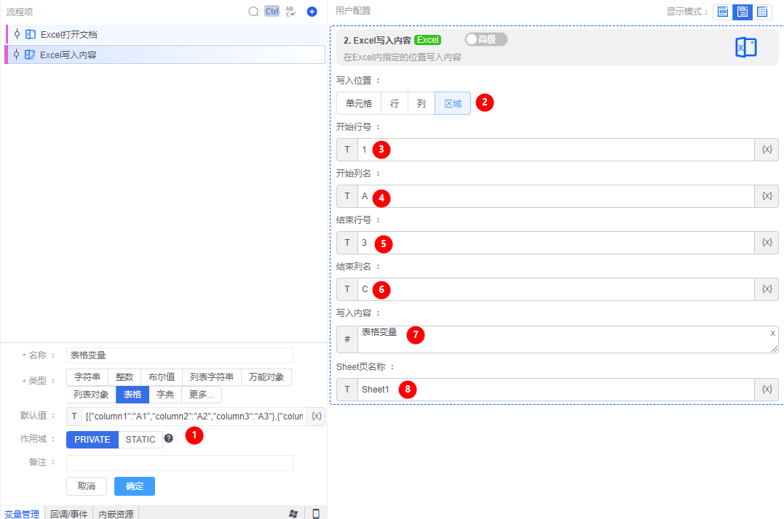Choose 单元格 as write position
This screenshot has width=784, height=519.
tap(359, 104)
